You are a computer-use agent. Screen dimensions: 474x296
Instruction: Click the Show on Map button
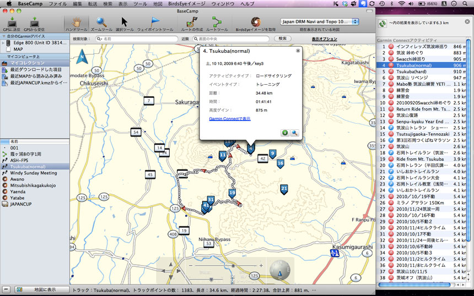(42, 289)
